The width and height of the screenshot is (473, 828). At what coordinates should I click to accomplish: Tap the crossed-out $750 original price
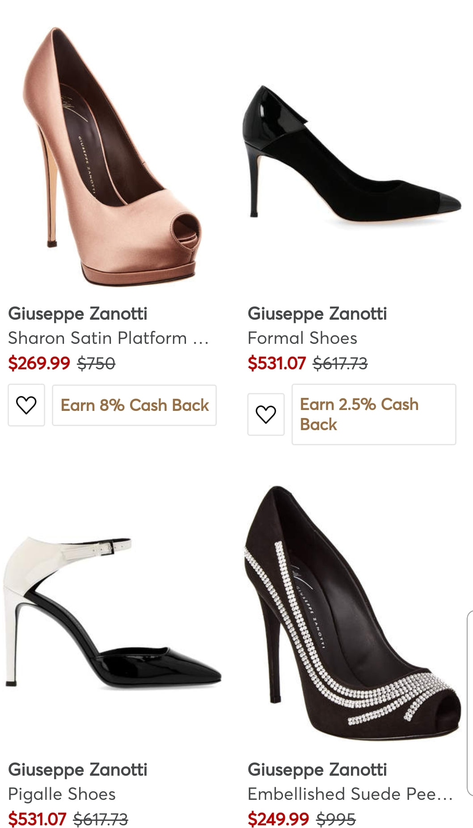tap(96, 363)
